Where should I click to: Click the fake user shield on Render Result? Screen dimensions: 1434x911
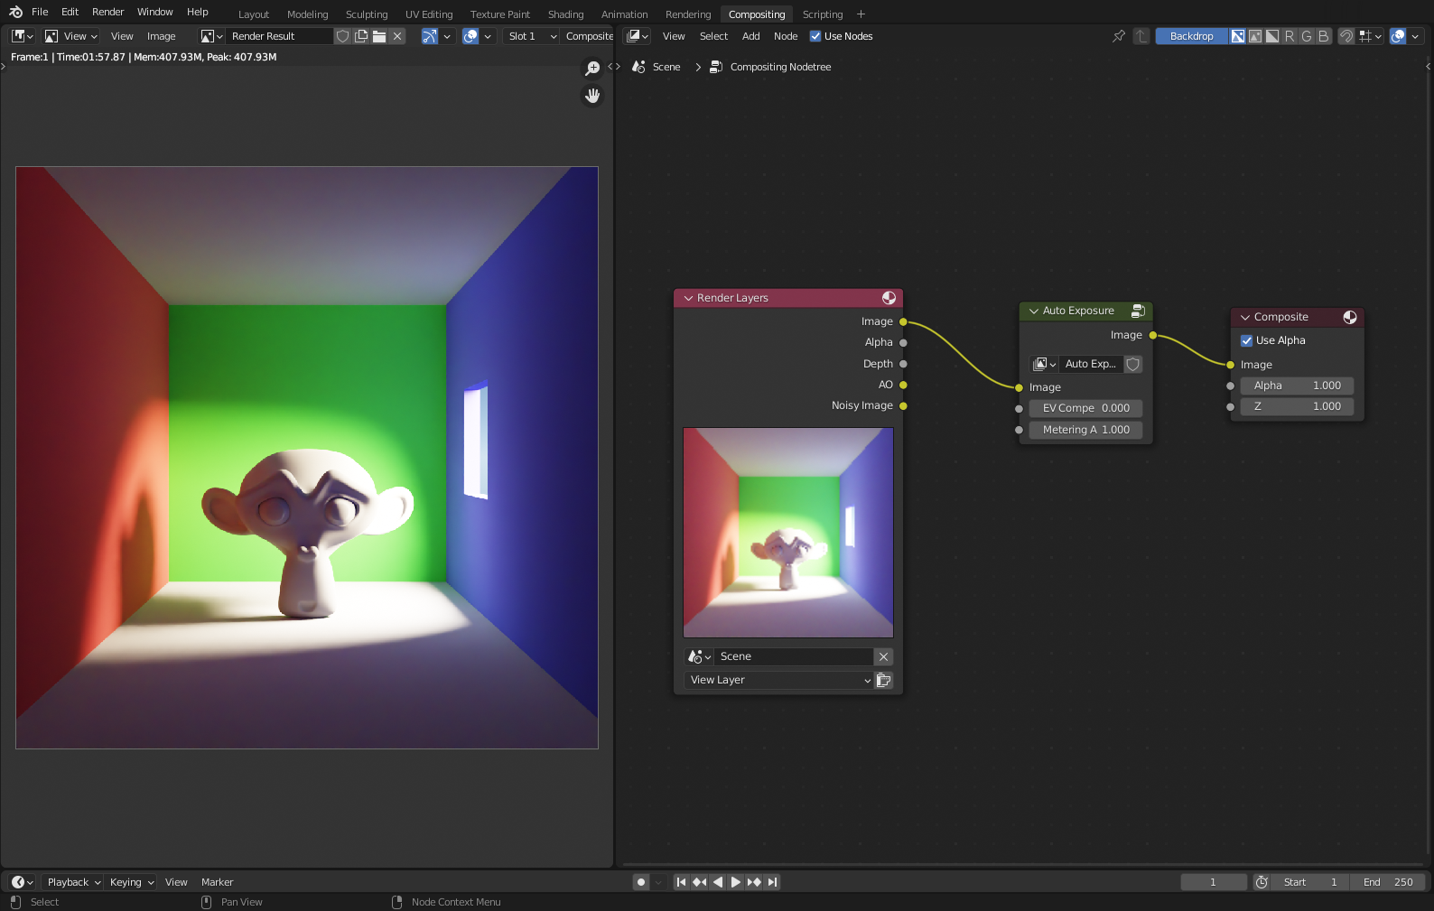pos(343,36)
